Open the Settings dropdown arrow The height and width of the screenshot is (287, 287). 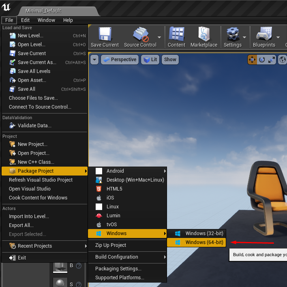point(244,37)
